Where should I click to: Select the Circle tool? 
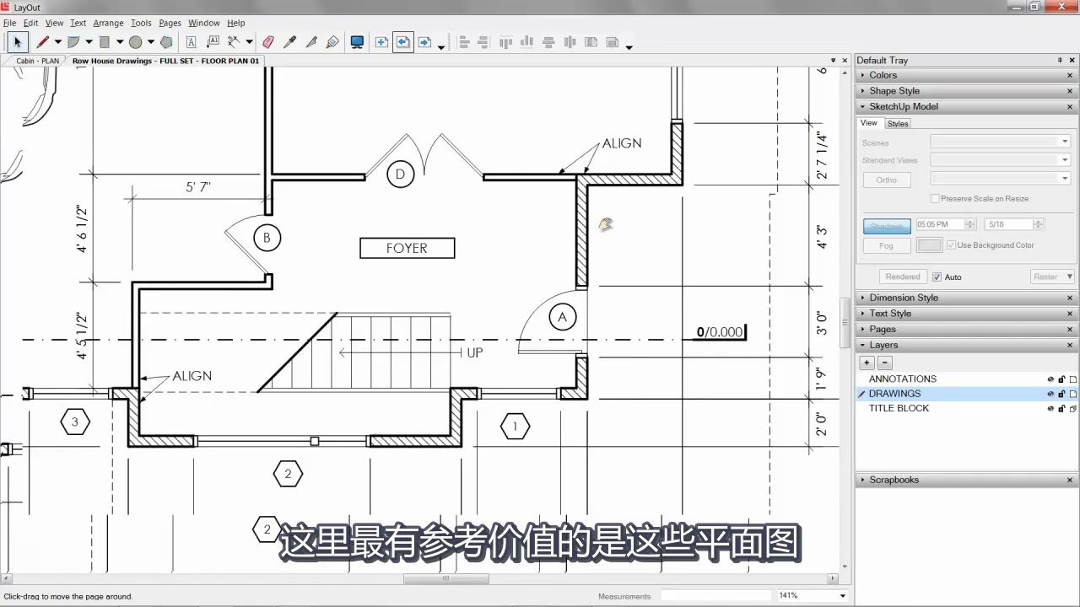(135, 41)
